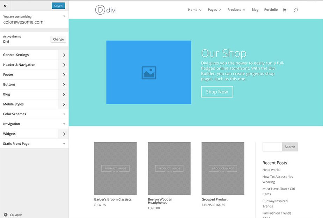Open the Portfolio link in site navigation
The width and height of the screenshot is (323, 218).
pyautogui.click(x=271, y=10)
